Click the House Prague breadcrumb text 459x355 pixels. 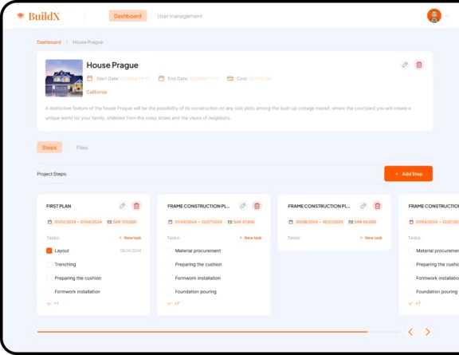(88, 42)
